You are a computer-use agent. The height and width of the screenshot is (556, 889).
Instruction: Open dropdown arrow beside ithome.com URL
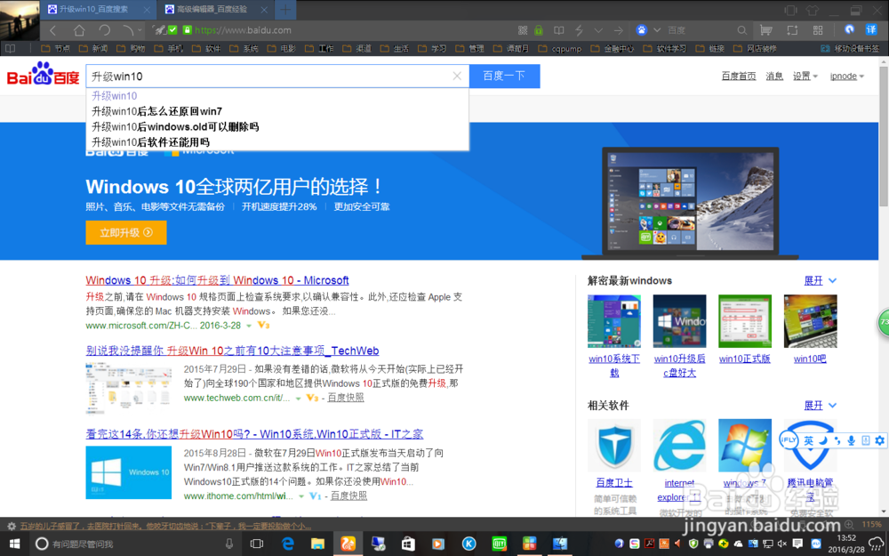point(301,496)
